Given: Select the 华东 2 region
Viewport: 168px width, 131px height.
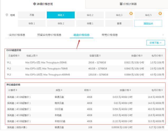Looking at the screenshot, I should pyautogui.click(x=61, y=23).
